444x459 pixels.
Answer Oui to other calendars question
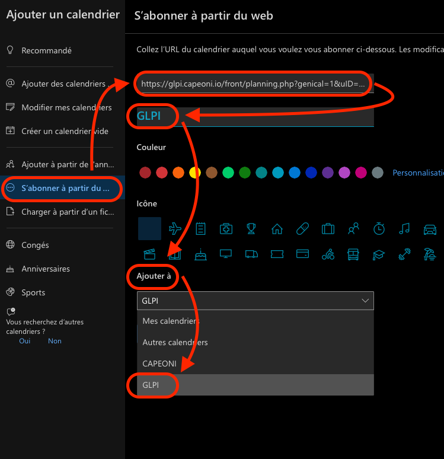24,341
